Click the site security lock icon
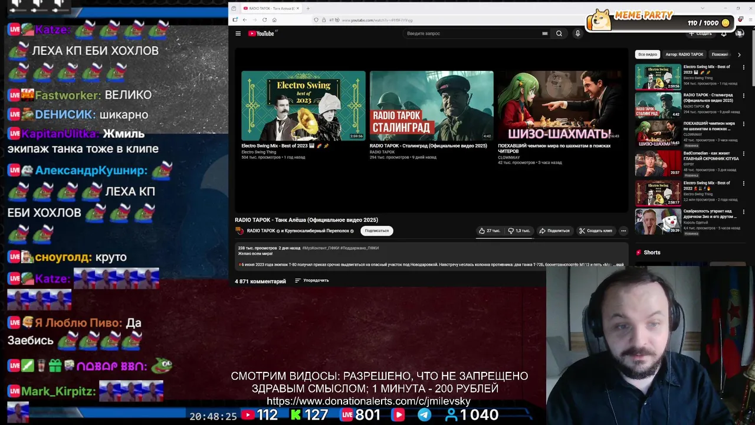 point(323,20)
